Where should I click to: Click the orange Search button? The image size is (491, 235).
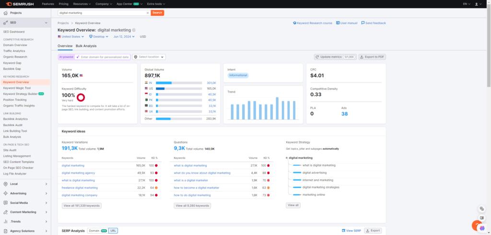pos(157,13)
